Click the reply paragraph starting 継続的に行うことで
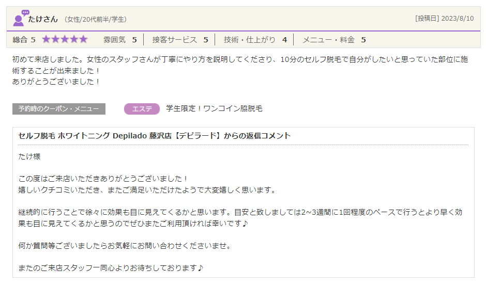Viewport: 486px width, 286px height. click(x=240, y=219)
